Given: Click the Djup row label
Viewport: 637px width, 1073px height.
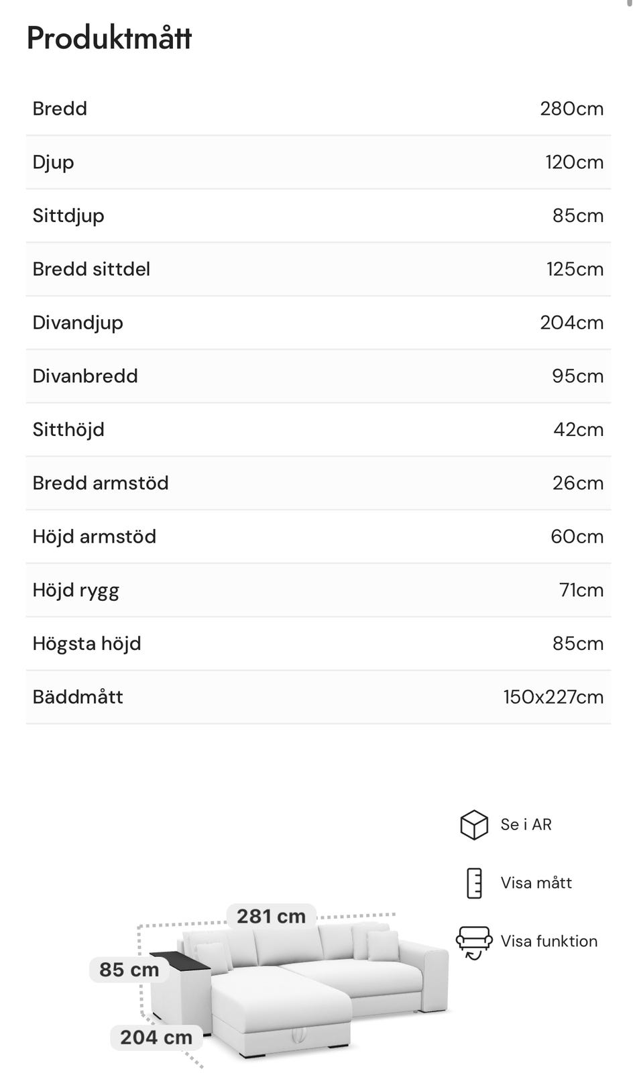Looking at the screenshot, I should pos(53,162).
